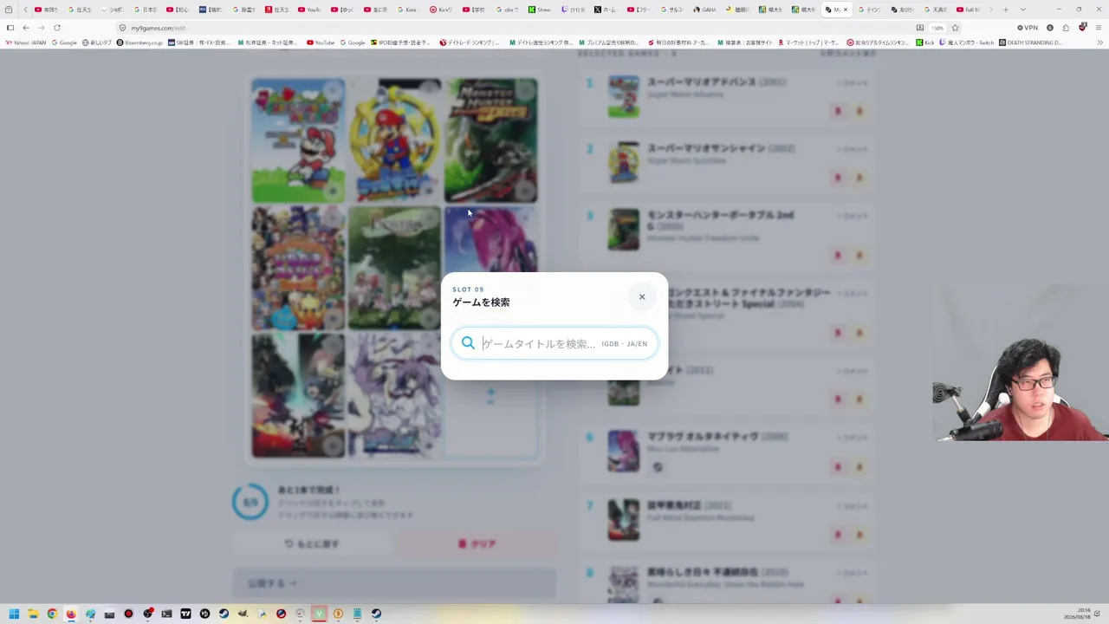Image resolution: width=1109 pixels, height=624 pixels.
Task: Click the スーパーマリオサンシャイン list entry
Action: (x=728, y=162)
